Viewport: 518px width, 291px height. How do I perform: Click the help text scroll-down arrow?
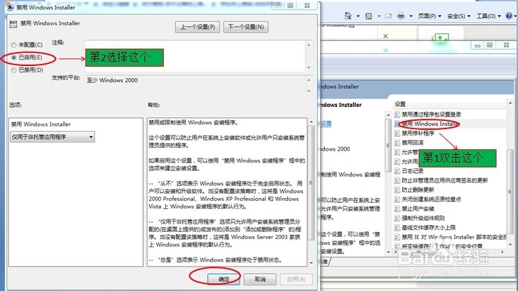[x=311, y=263]
